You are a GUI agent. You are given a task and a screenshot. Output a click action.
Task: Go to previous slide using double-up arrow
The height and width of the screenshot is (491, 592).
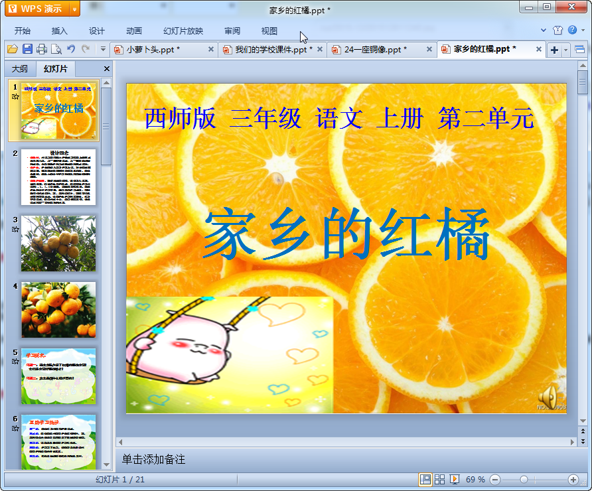click(x=583, y=431)
